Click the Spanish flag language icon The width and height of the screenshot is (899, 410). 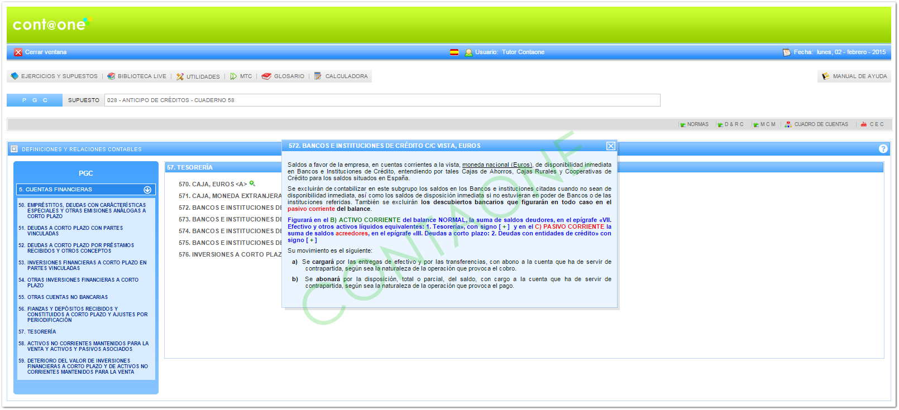(x=454, y=52)
